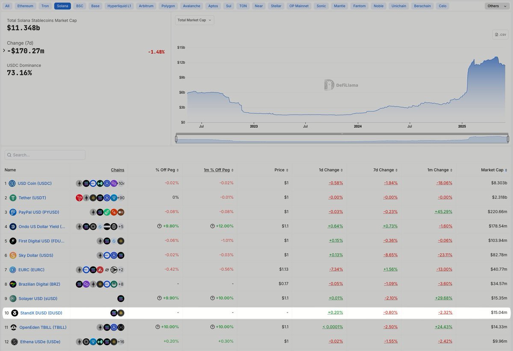Click the Tether token logo
Screen dimensions: 513x351
click(12, 198)
